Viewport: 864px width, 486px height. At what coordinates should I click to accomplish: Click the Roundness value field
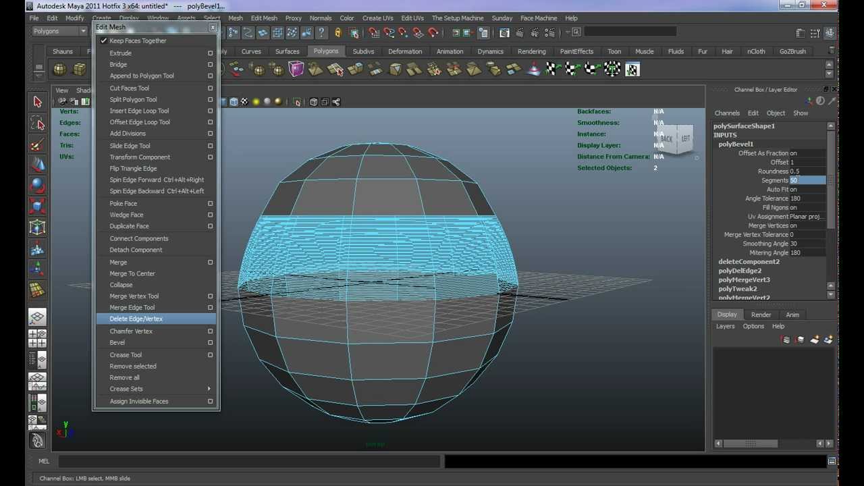point(807,171)
